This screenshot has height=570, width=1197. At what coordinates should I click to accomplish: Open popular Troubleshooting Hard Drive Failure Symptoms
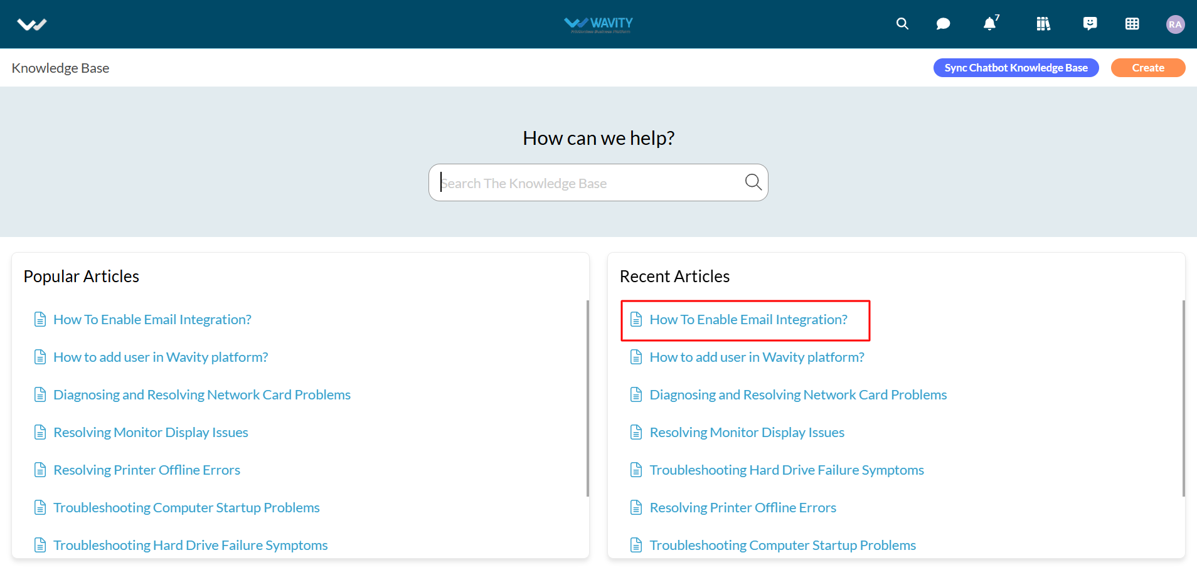click(191, 545)
